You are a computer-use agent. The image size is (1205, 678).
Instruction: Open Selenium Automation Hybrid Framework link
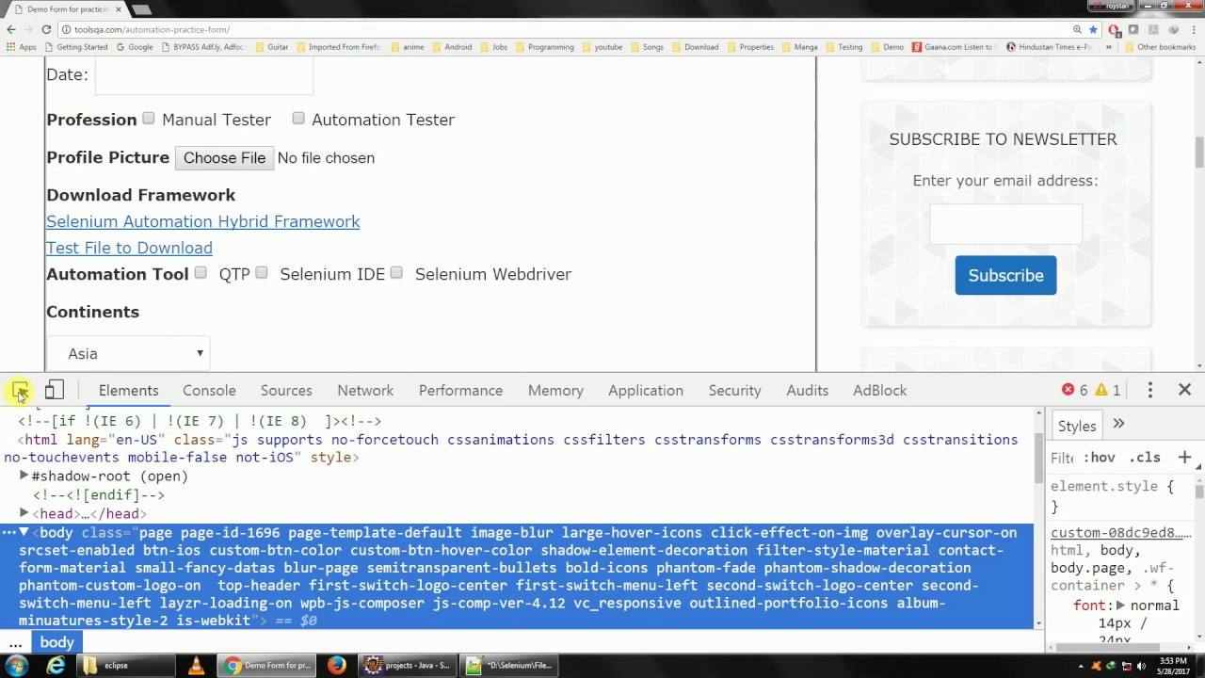pyautogui.click(x=203, y=221)
